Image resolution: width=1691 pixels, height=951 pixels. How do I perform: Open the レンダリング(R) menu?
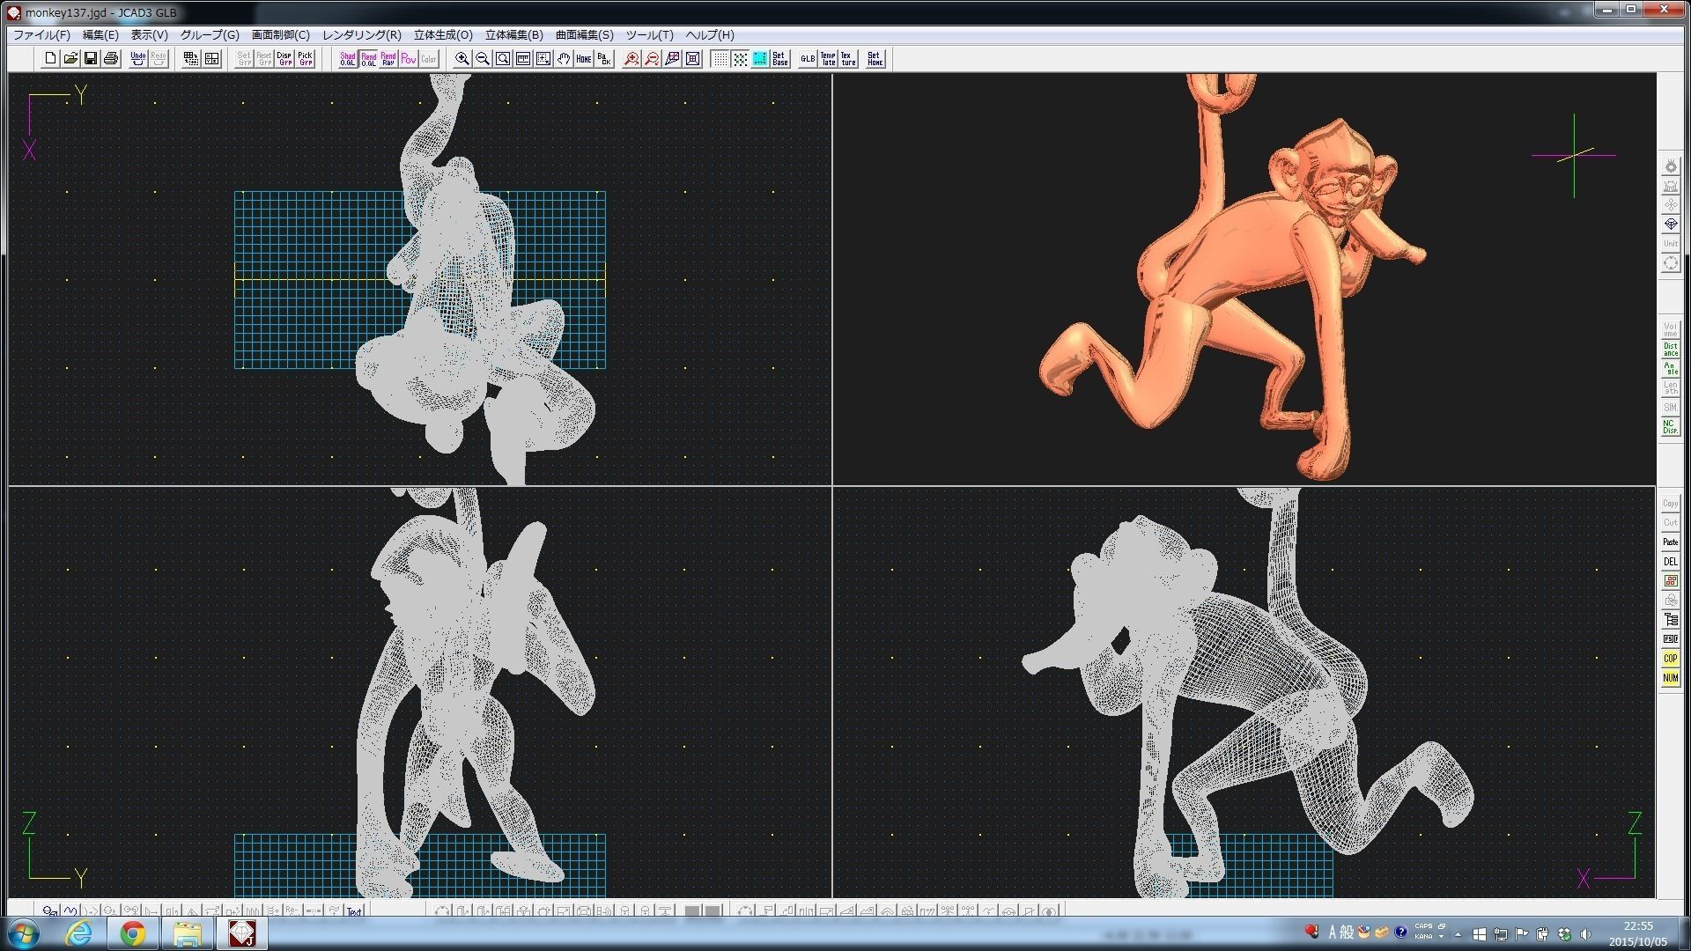pyautogui.click(x=362, y=35)
